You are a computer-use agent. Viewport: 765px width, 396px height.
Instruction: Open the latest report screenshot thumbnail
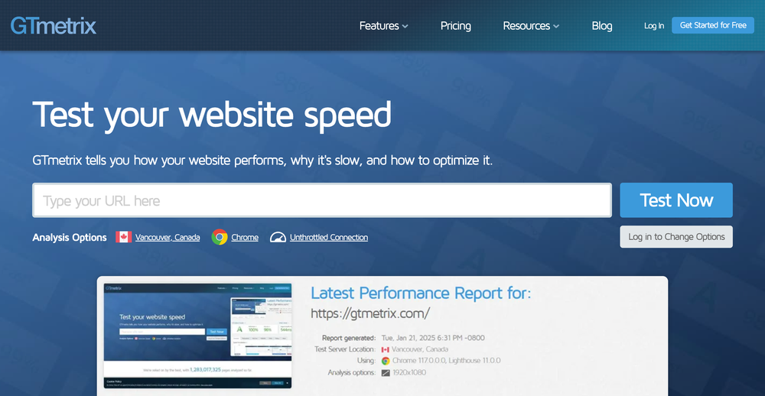pos(197,336)
